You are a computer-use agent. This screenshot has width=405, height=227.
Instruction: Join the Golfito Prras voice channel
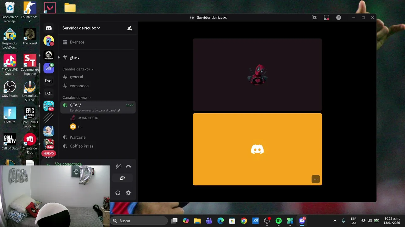tap(98, 146)
